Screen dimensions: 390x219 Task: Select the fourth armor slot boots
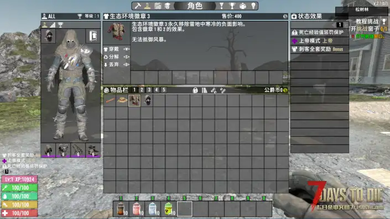coord(93,150)
